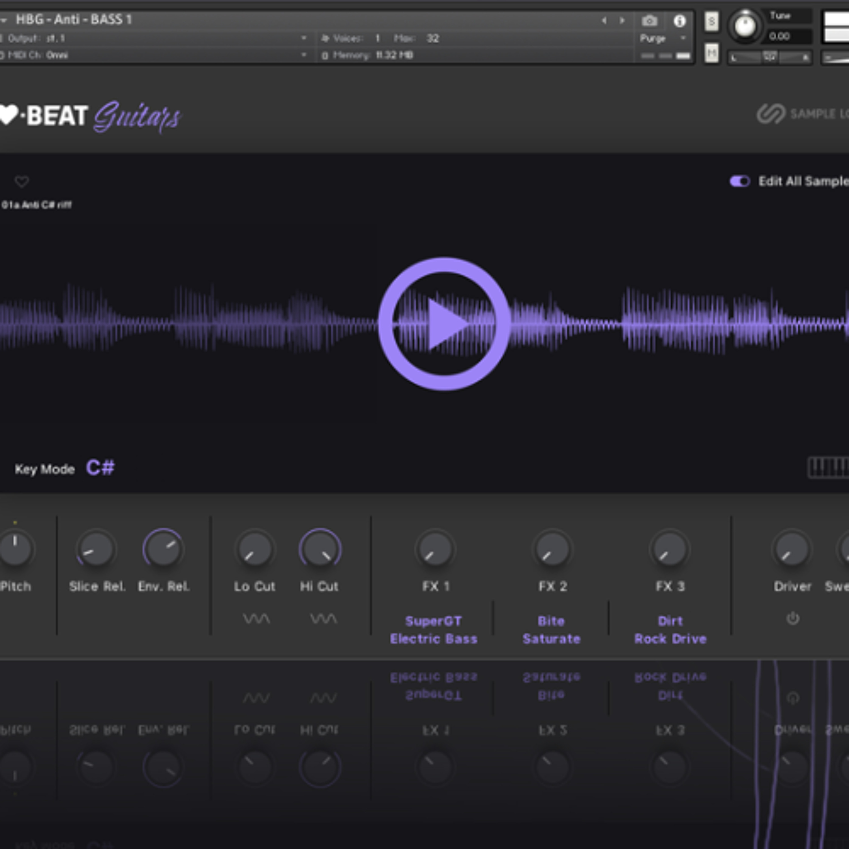849x849 pixels.
Task: Click the Driver label
Action: coord(792,587)
